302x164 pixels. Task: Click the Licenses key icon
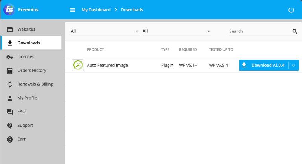pyautogui.click(x=10, y=57)
